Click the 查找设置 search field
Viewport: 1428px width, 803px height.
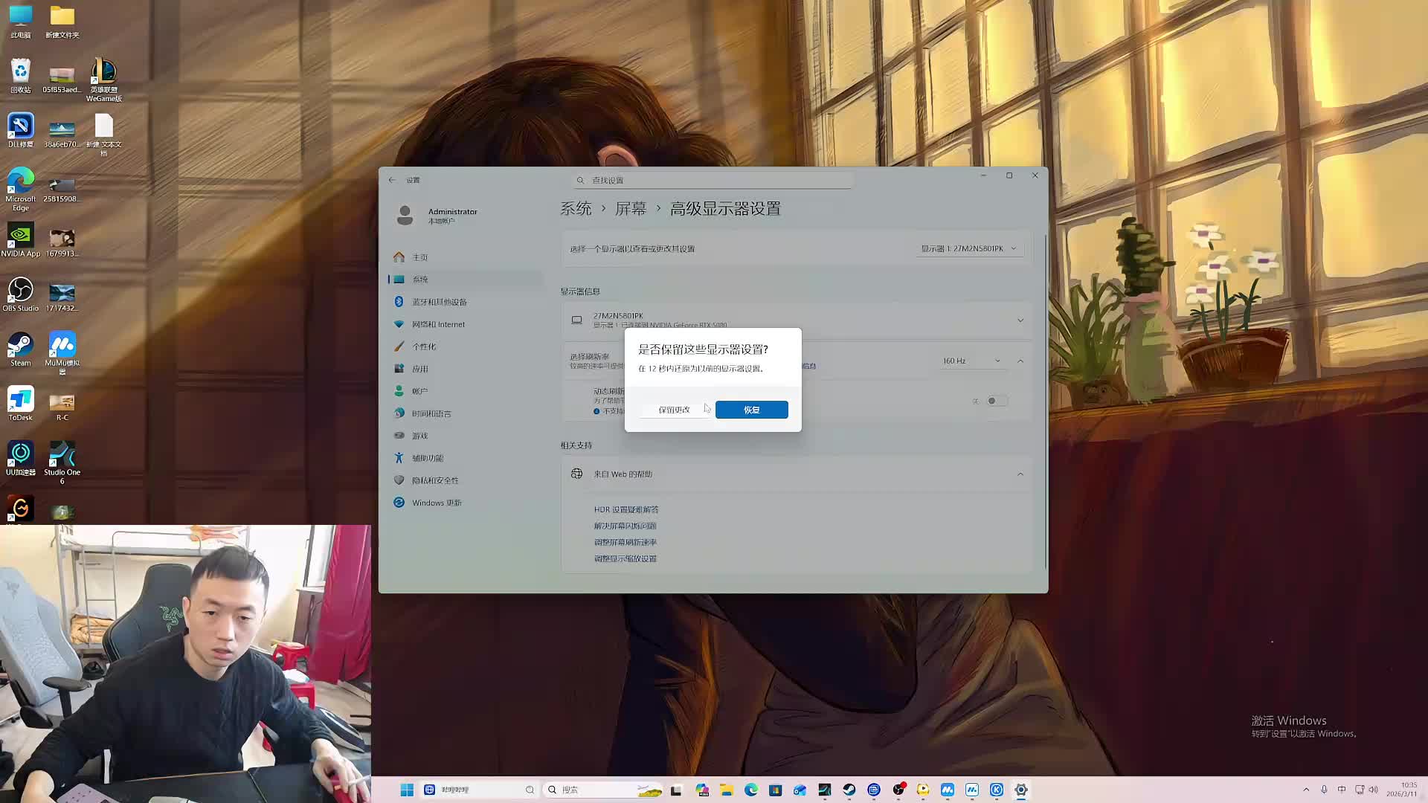coord(713,180)
